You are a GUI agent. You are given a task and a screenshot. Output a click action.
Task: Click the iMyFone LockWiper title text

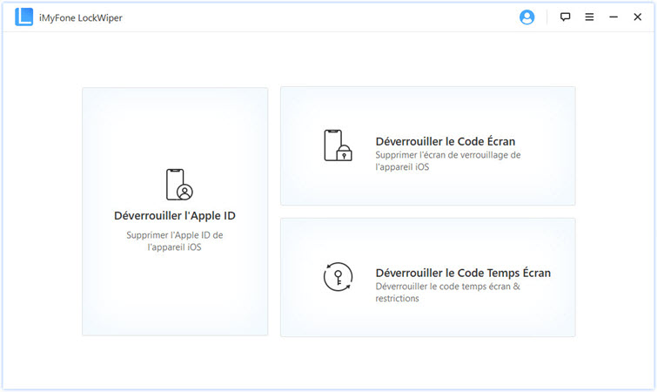pos(80,18)
